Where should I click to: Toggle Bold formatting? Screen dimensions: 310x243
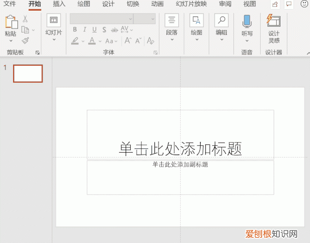coord(75,29)
